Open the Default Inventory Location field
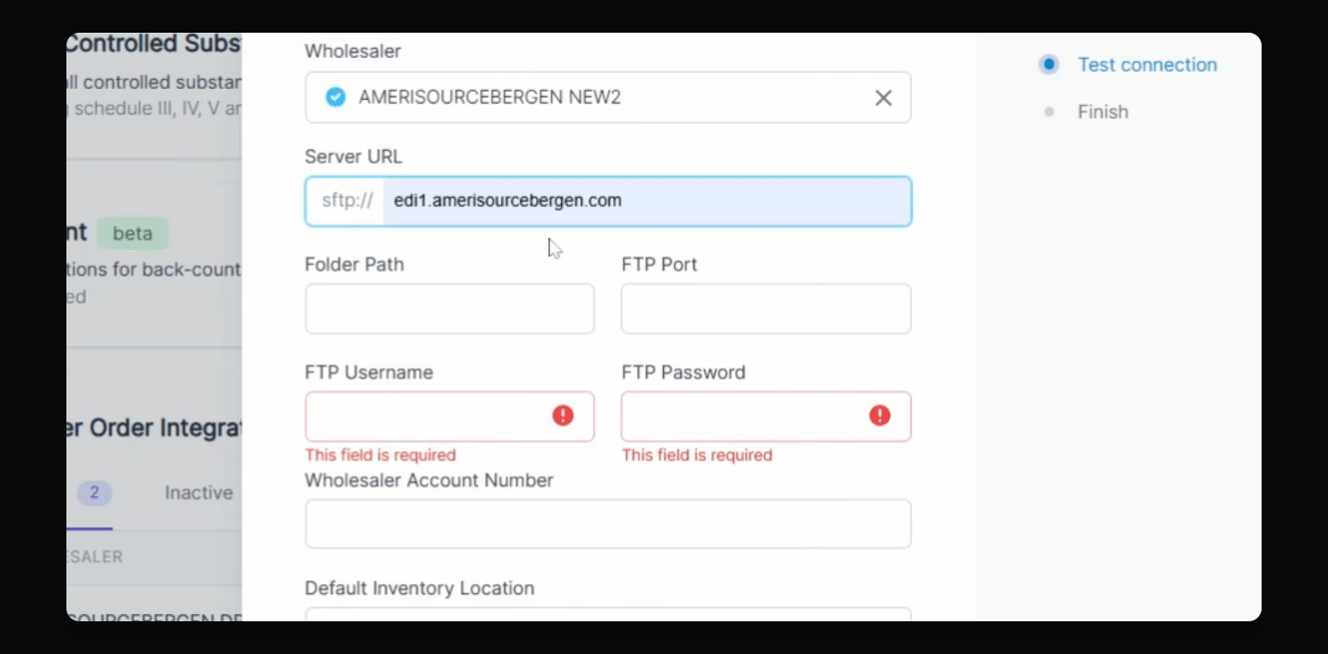Viewport: 1328px width, 654px height. coord(608,614)
